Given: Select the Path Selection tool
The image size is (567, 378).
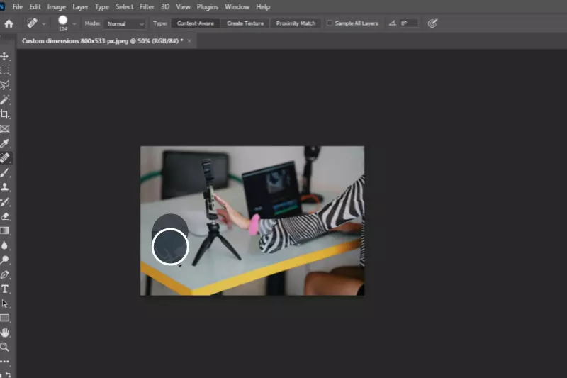Looking at the screenshot, I should tap(5, 304).
